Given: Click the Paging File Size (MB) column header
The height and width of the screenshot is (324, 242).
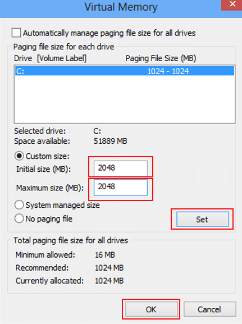Looking at the screenshot, I should (x=161, y=58).
